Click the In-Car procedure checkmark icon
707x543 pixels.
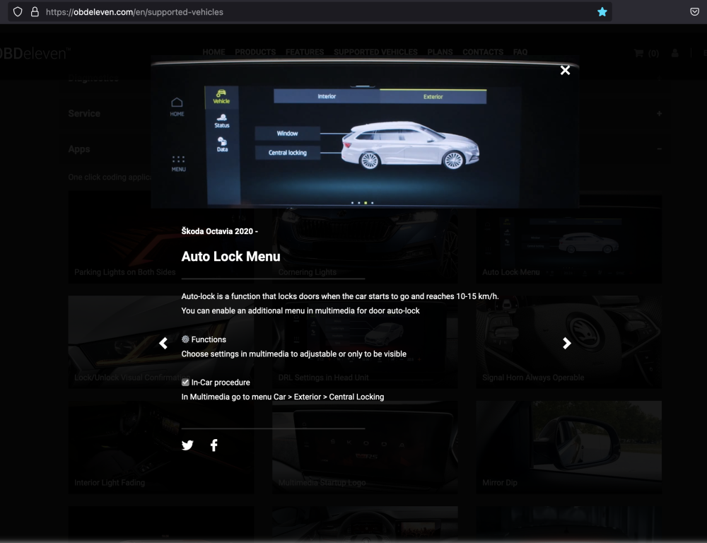(x=185, y=382)
